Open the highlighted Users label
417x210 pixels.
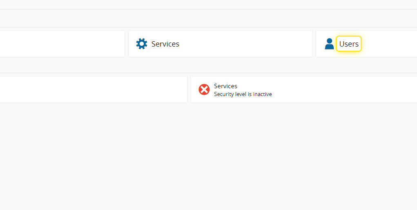tap(349, 44)
